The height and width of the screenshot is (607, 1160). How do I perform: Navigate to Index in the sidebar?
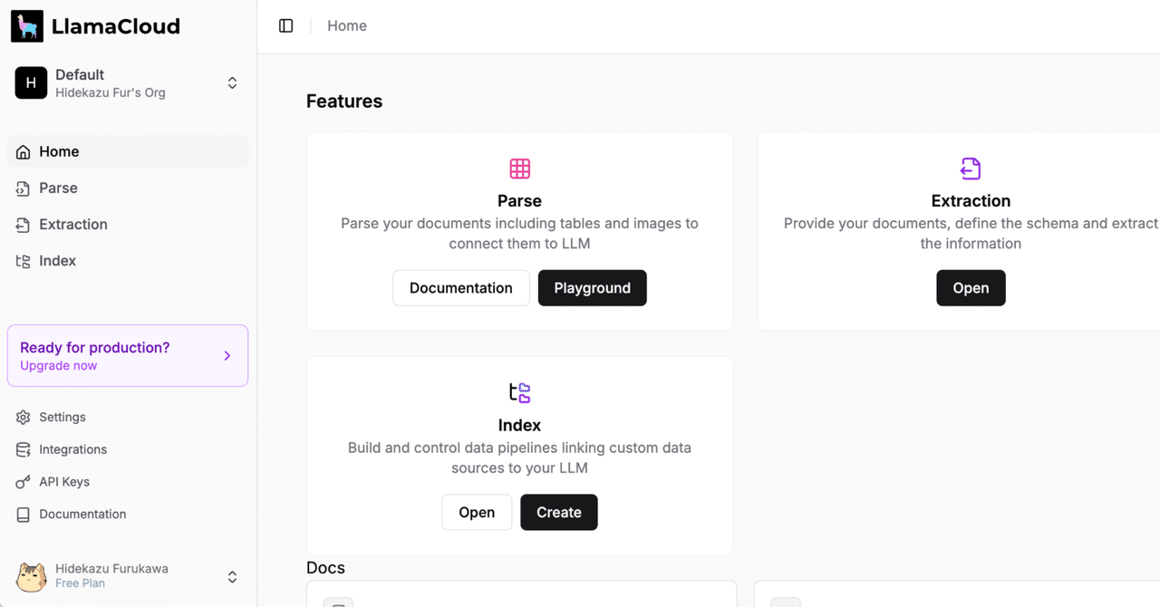(x=57, y=261)
